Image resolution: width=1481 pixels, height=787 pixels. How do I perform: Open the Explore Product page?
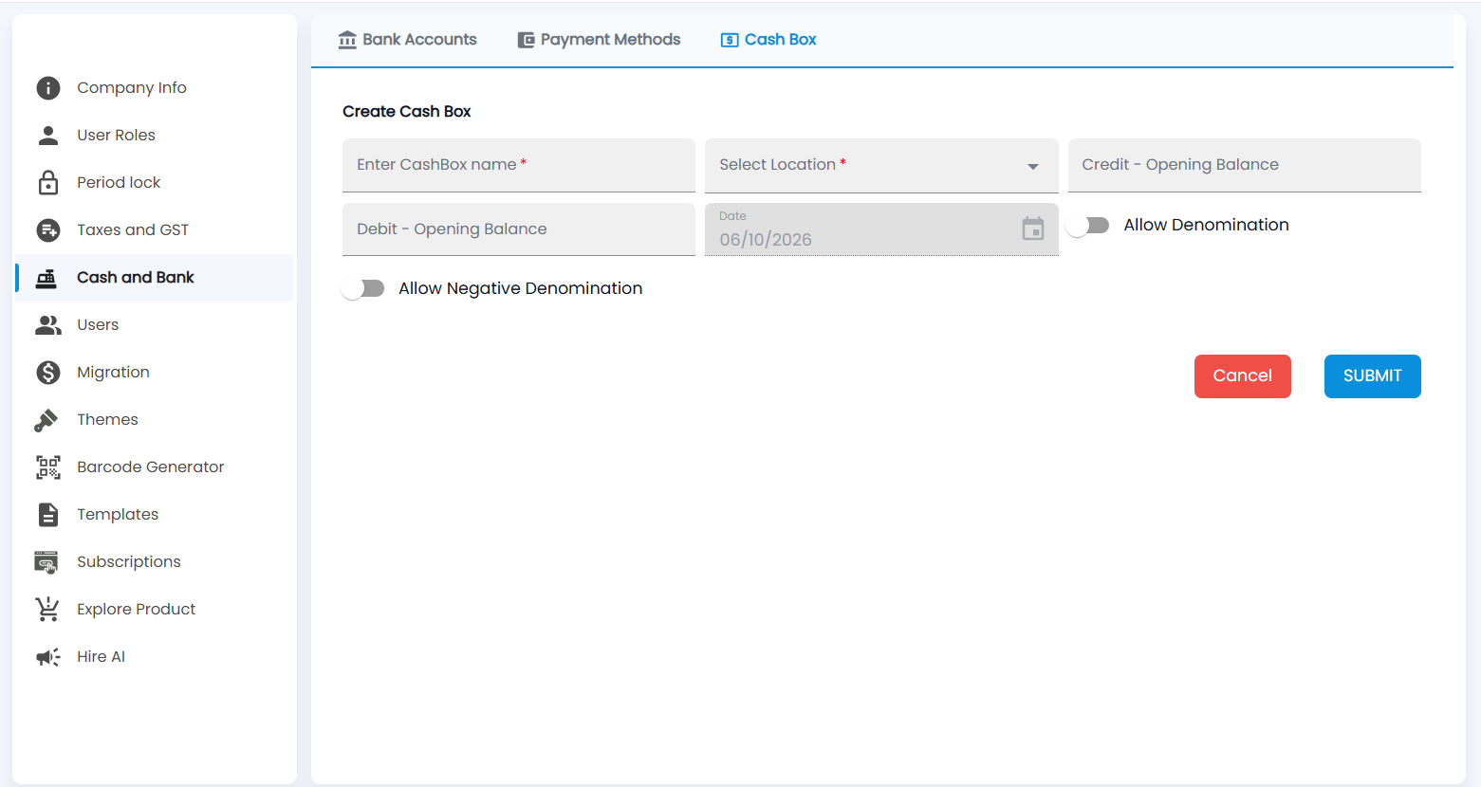[x=155, y=610]
